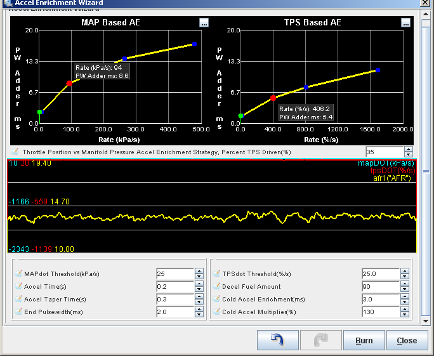Increase the Accel Time value

[199, 284]
